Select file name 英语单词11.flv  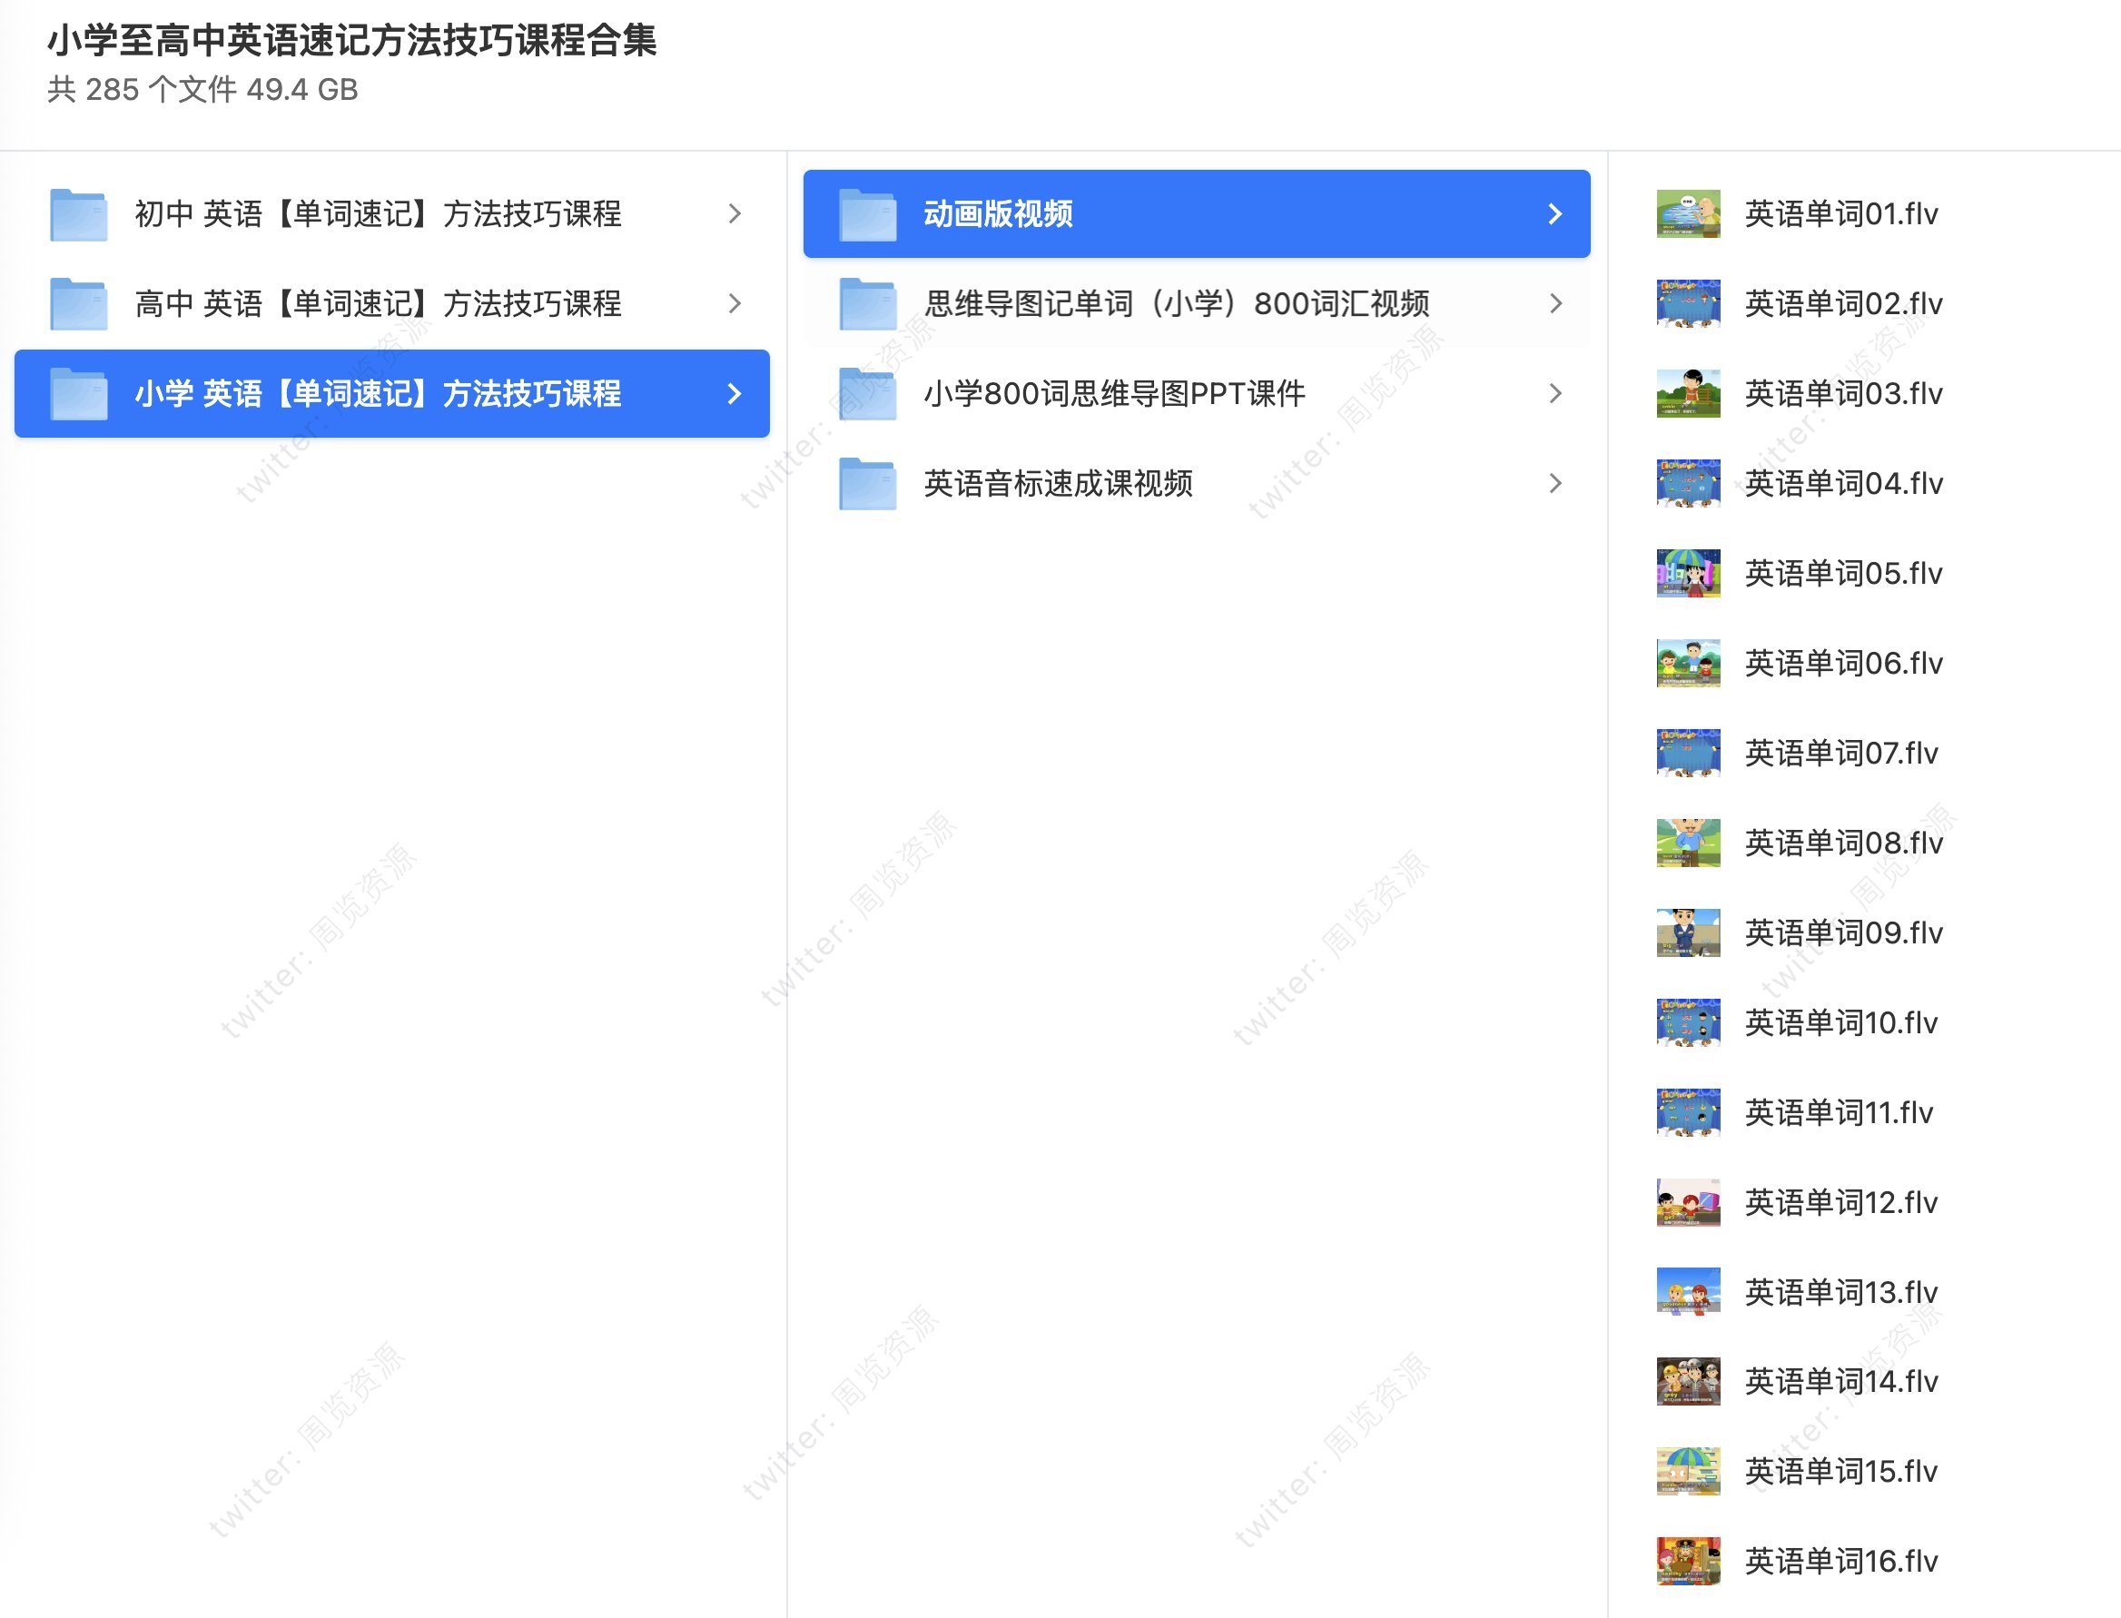click(1839, 1112)
